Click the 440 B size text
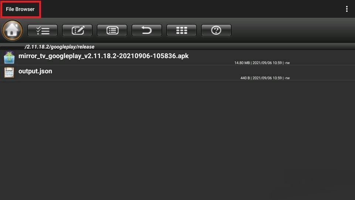The image size is (355, 200). point(245,78)
